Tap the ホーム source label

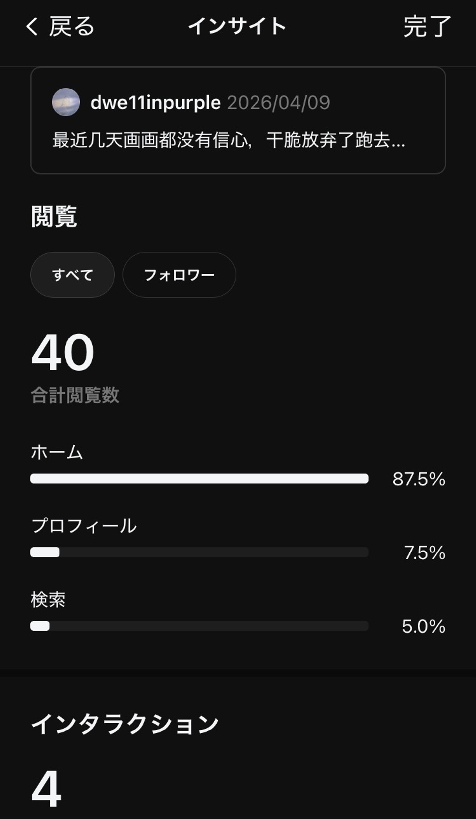[x=57, y=452]
